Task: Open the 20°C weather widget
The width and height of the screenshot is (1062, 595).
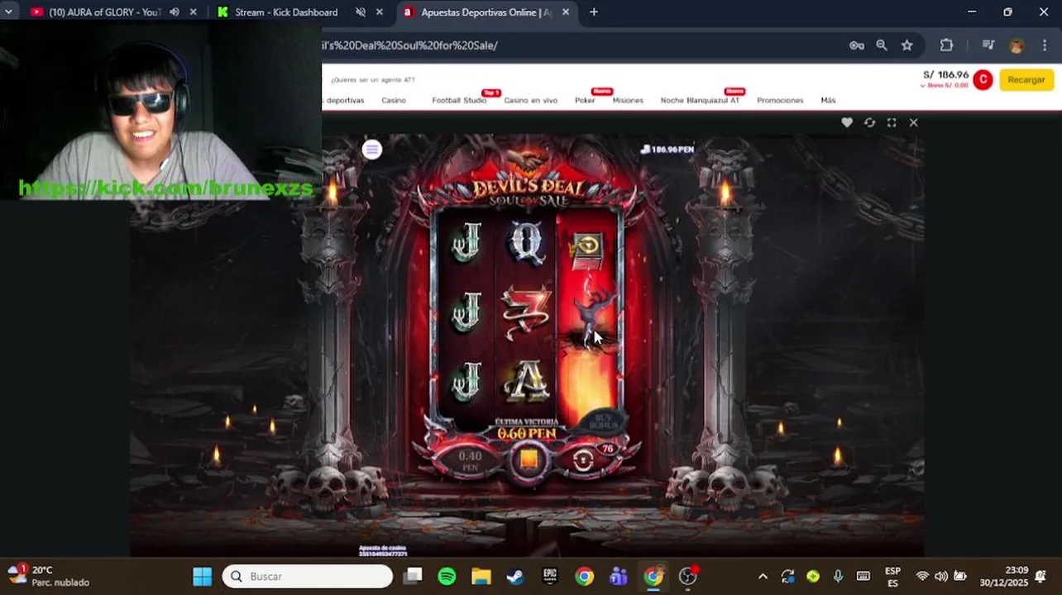Action: click(x=48, y=576)
